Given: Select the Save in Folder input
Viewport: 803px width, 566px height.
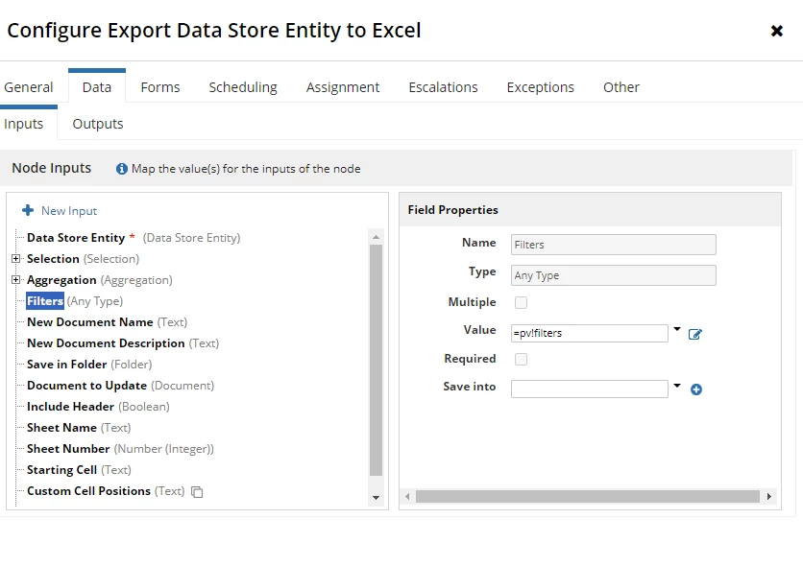Looking at the screenshot, I should (89, 364).
